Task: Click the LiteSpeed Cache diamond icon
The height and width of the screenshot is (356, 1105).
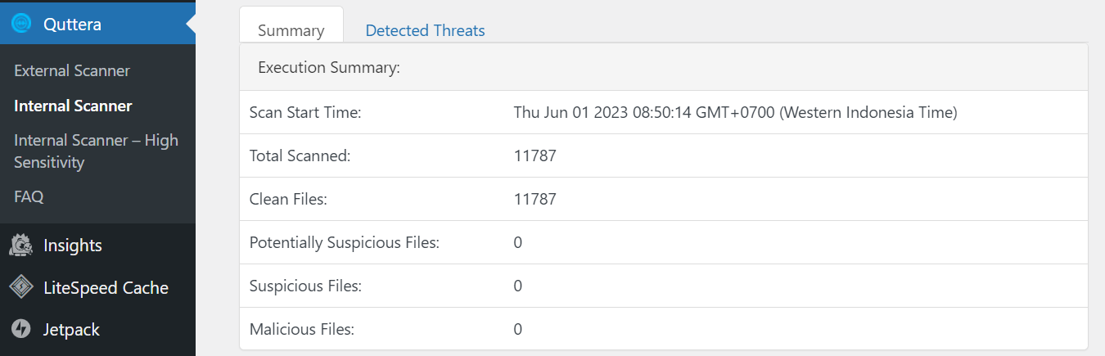Action: click(21, 287)
